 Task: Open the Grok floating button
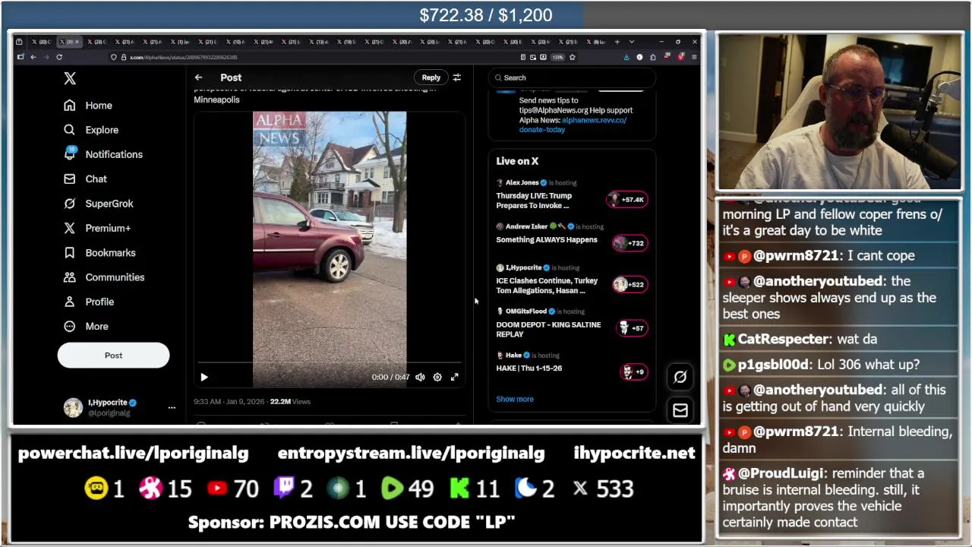tap(680, 377)
